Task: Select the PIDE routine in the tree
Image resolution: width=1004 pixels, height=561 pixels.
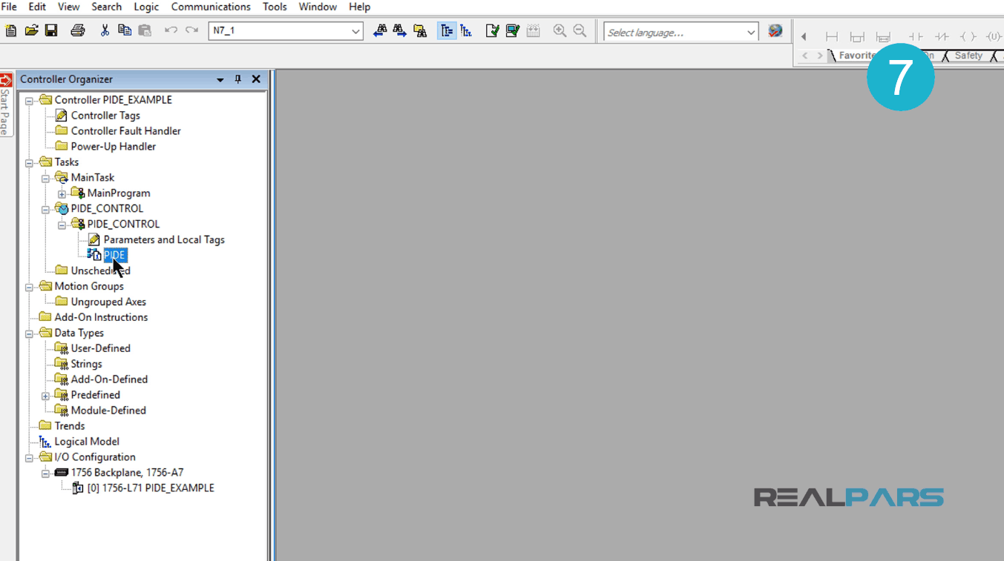Action: click(x=115, y=255)
